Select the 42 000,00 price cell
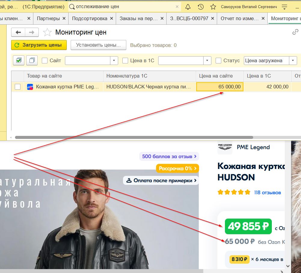The width and height of the screenshot is (301, 273). 268,87
